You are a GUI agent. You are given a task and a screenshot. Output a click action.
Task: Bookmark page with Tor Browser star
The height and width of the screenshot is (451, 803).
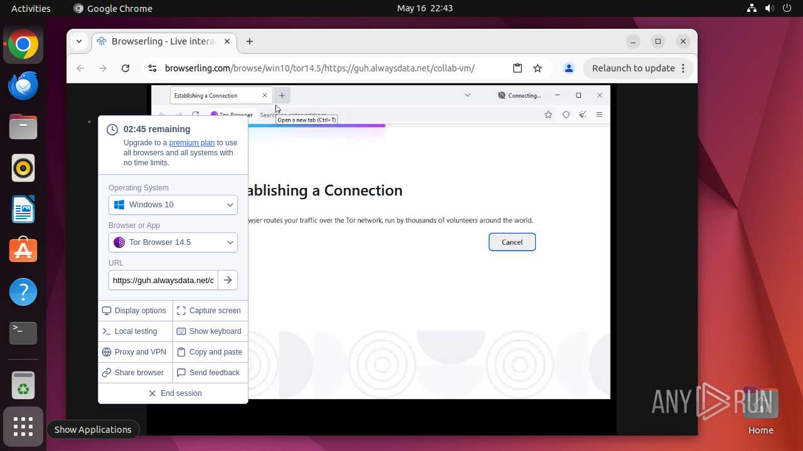point(548,115)
